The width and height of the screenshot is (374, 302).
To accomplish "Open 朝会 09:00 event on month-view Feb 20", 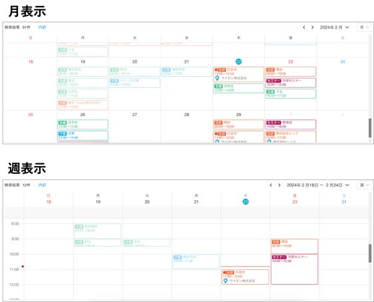I will pos(135,72).
